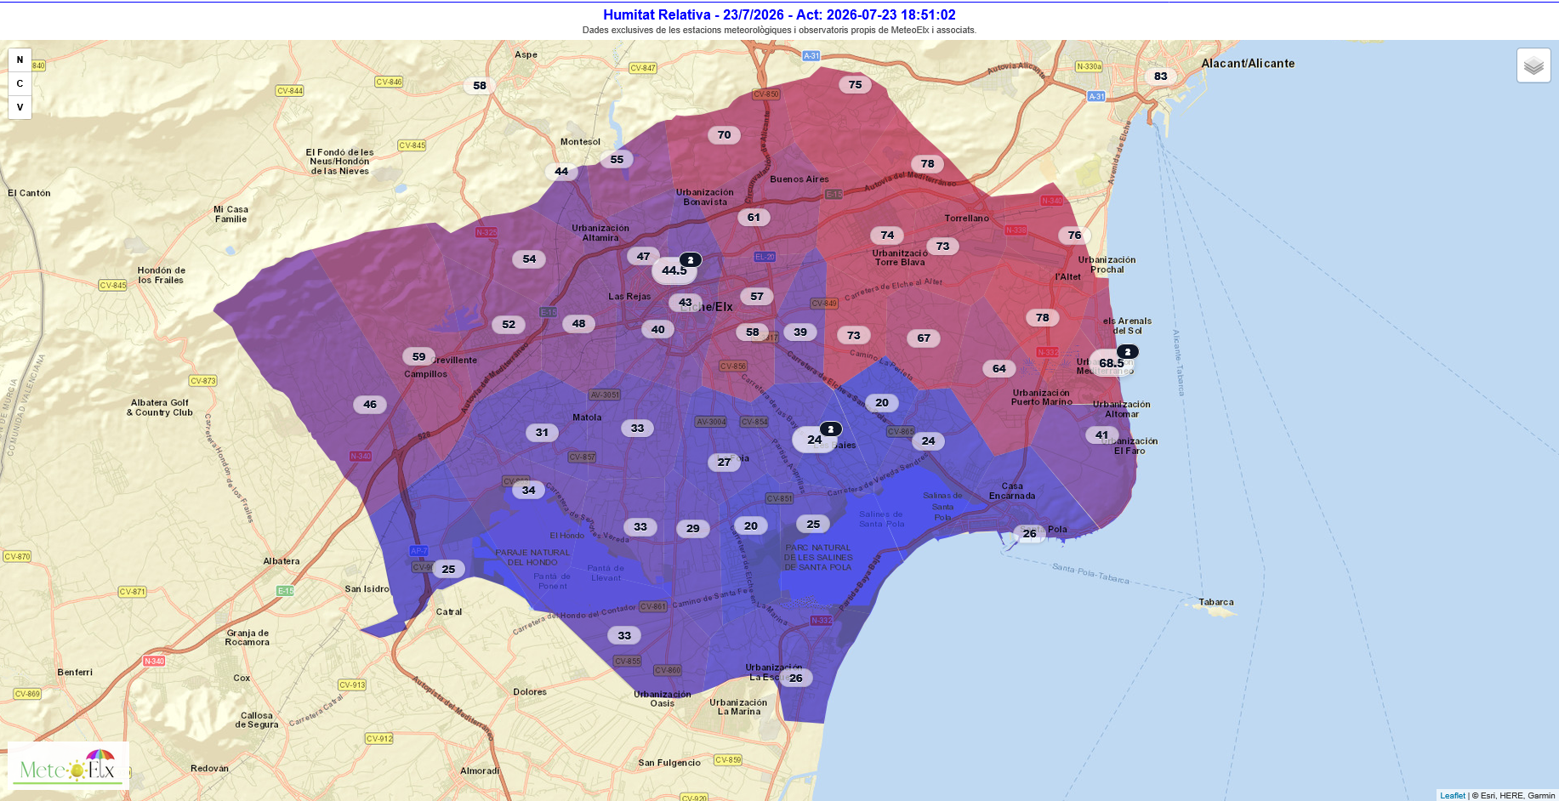1559x801 pixels.
Task: Click the 31 marker near Matola
Action: tap(543, 432)
